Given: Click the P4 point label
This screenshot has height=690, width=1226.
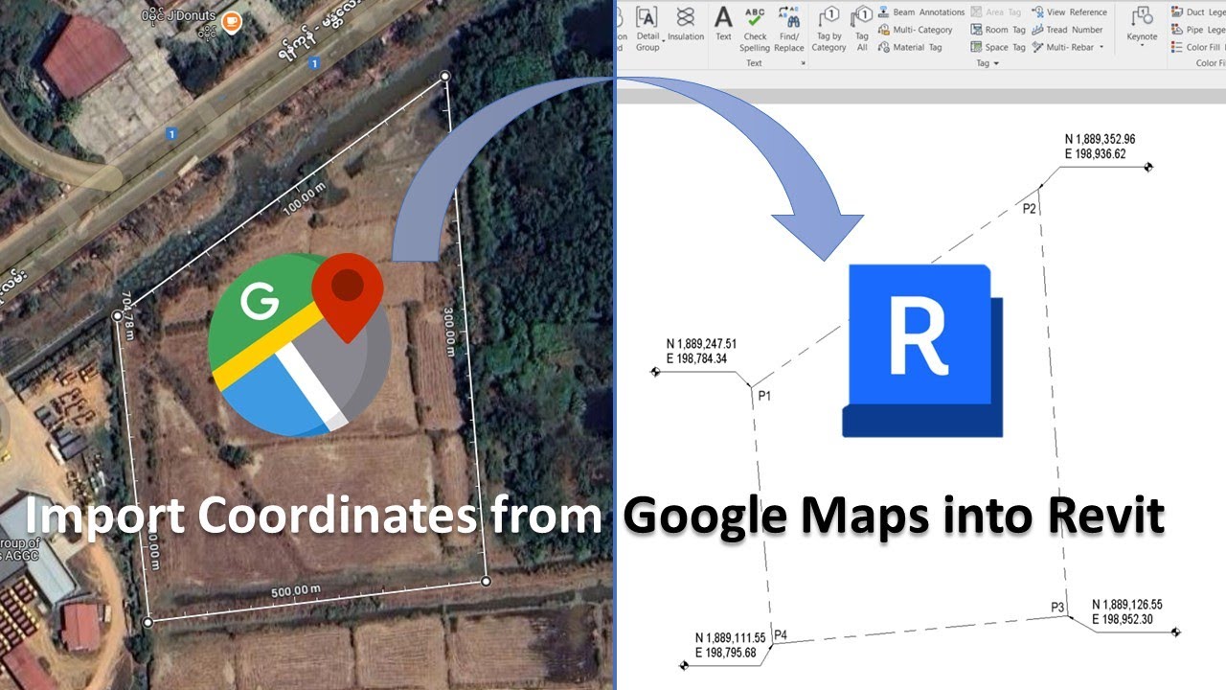Looking at the screenshot, I should (x=781, y=634).
